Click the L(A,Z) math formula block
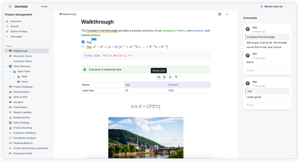The height and width of the screenshot is (162, 299). click(146, 106)
